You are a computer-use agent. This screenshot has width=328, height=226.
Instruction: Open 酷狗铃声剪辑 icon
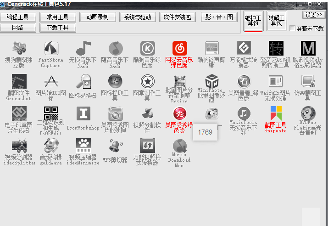click(211, 48)
